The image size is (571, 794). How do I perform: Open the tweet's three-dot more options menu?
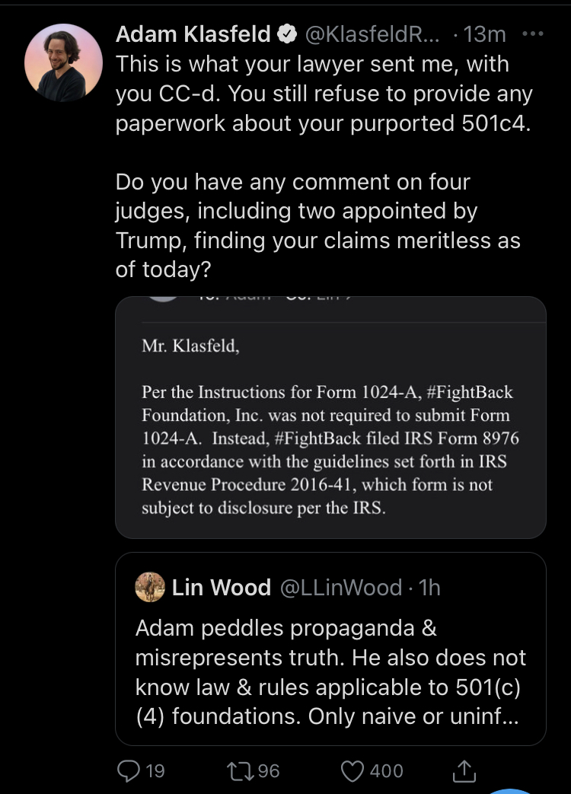pos(535,34)
